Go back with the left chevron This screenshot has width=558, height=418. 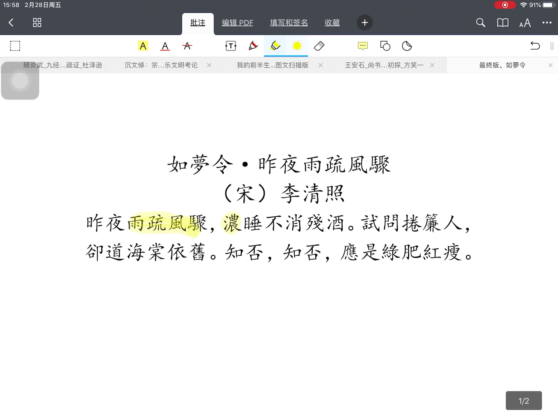pyautogui.click(x=11, y=23)
